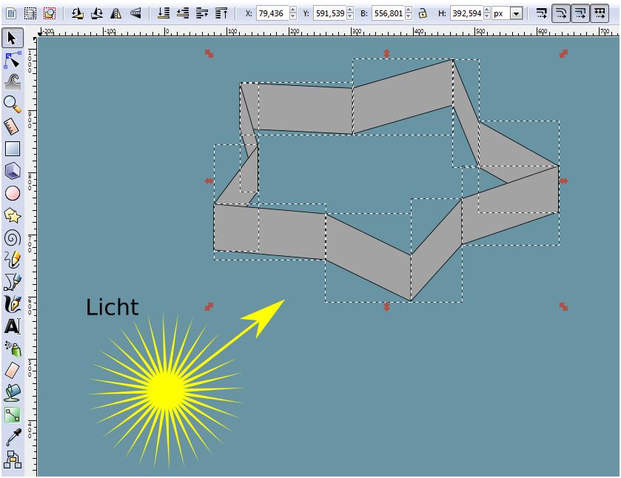
Task: Select the Node editing tool
Action: [12, 60]
